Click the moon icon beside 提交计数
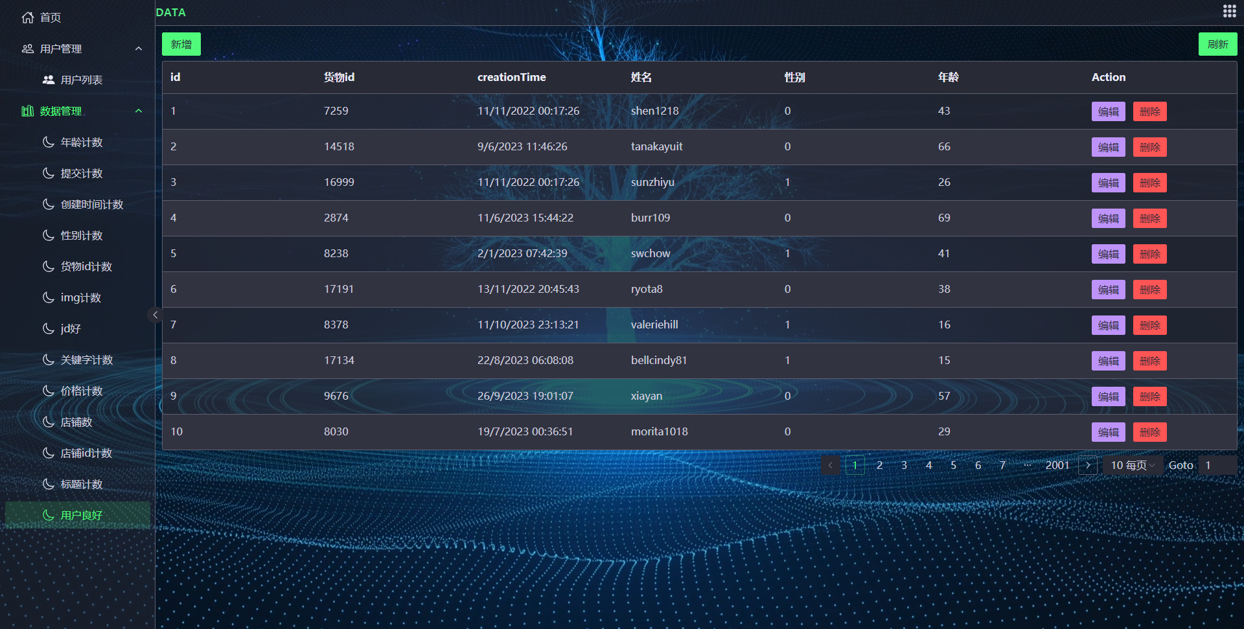Viewport: 1244px width, 629px height. click(x=49, y=173)
